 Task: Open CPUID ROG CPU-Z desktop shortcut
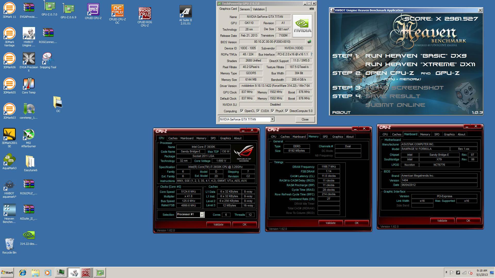145,17
